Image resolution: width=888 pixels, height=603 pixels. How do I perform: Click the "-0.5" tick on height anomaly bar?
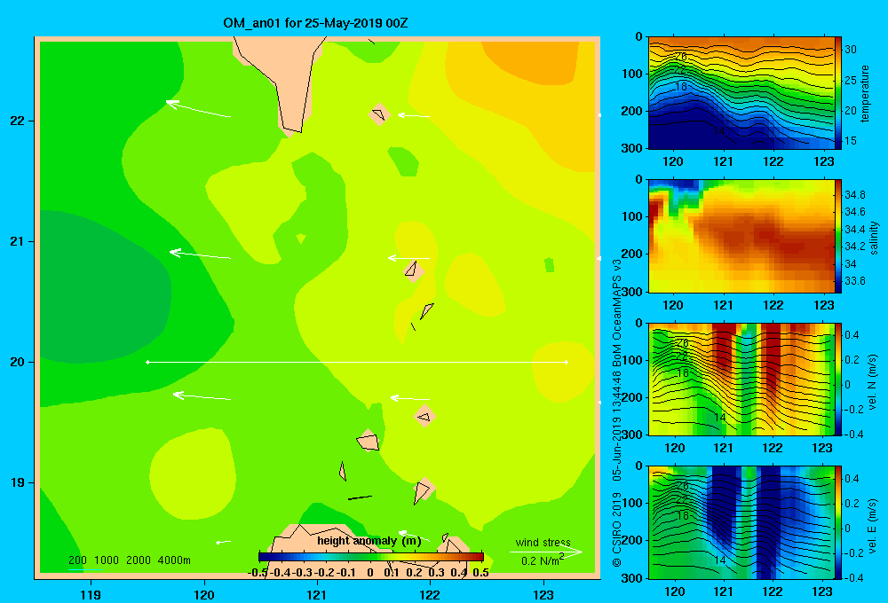[x=258, y=573]
